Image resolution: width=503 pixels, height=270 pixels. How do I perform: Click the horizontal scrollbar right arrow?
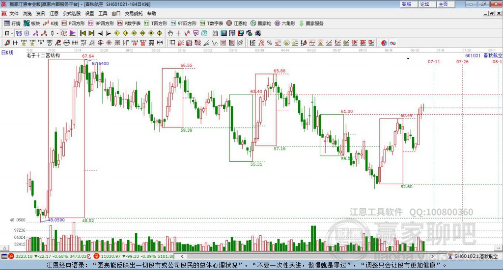(432, 256)
